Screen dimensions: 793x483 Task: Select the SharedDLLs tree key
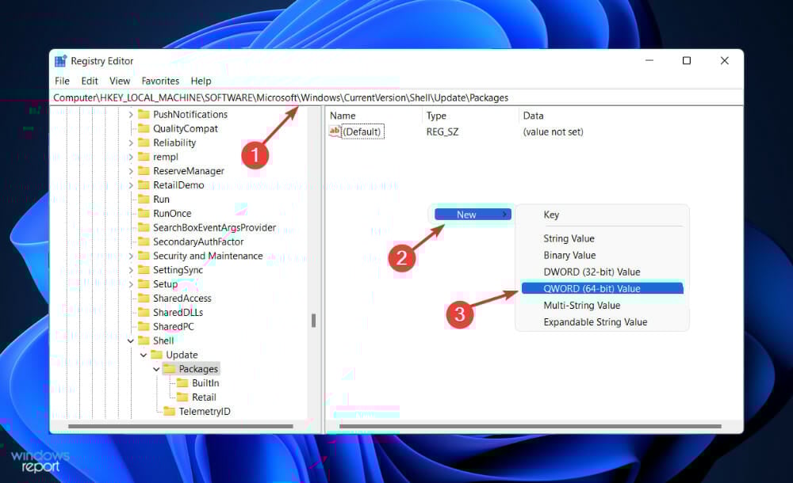(x=178, y=313)
